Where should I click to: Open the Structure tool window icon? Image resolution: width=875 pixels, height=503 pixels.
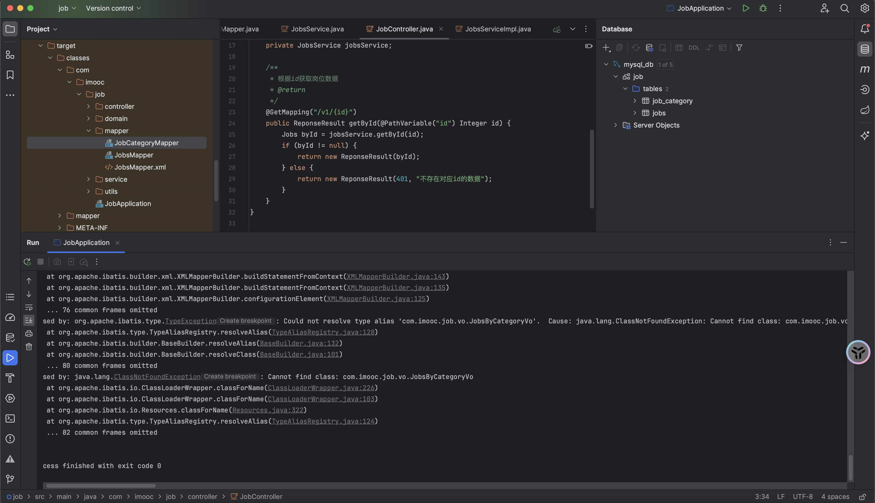(10, 55)
